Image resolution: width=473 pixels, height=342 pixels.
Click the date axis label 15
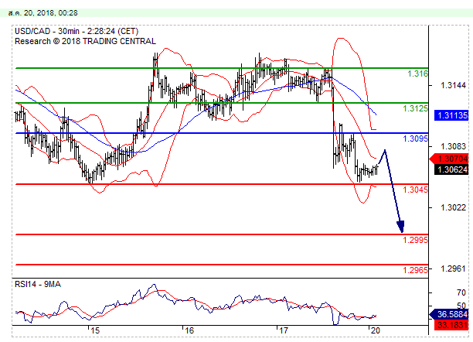95,330
